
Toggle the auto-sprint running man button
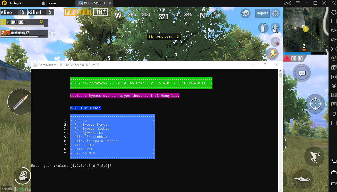(x=272, y=54)
